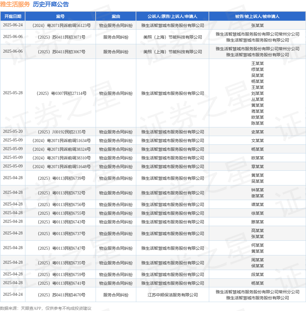Viewport: 306px width, 311px height.
Task: Click case number 粤0113民初6739号
Action: point(62,178)
